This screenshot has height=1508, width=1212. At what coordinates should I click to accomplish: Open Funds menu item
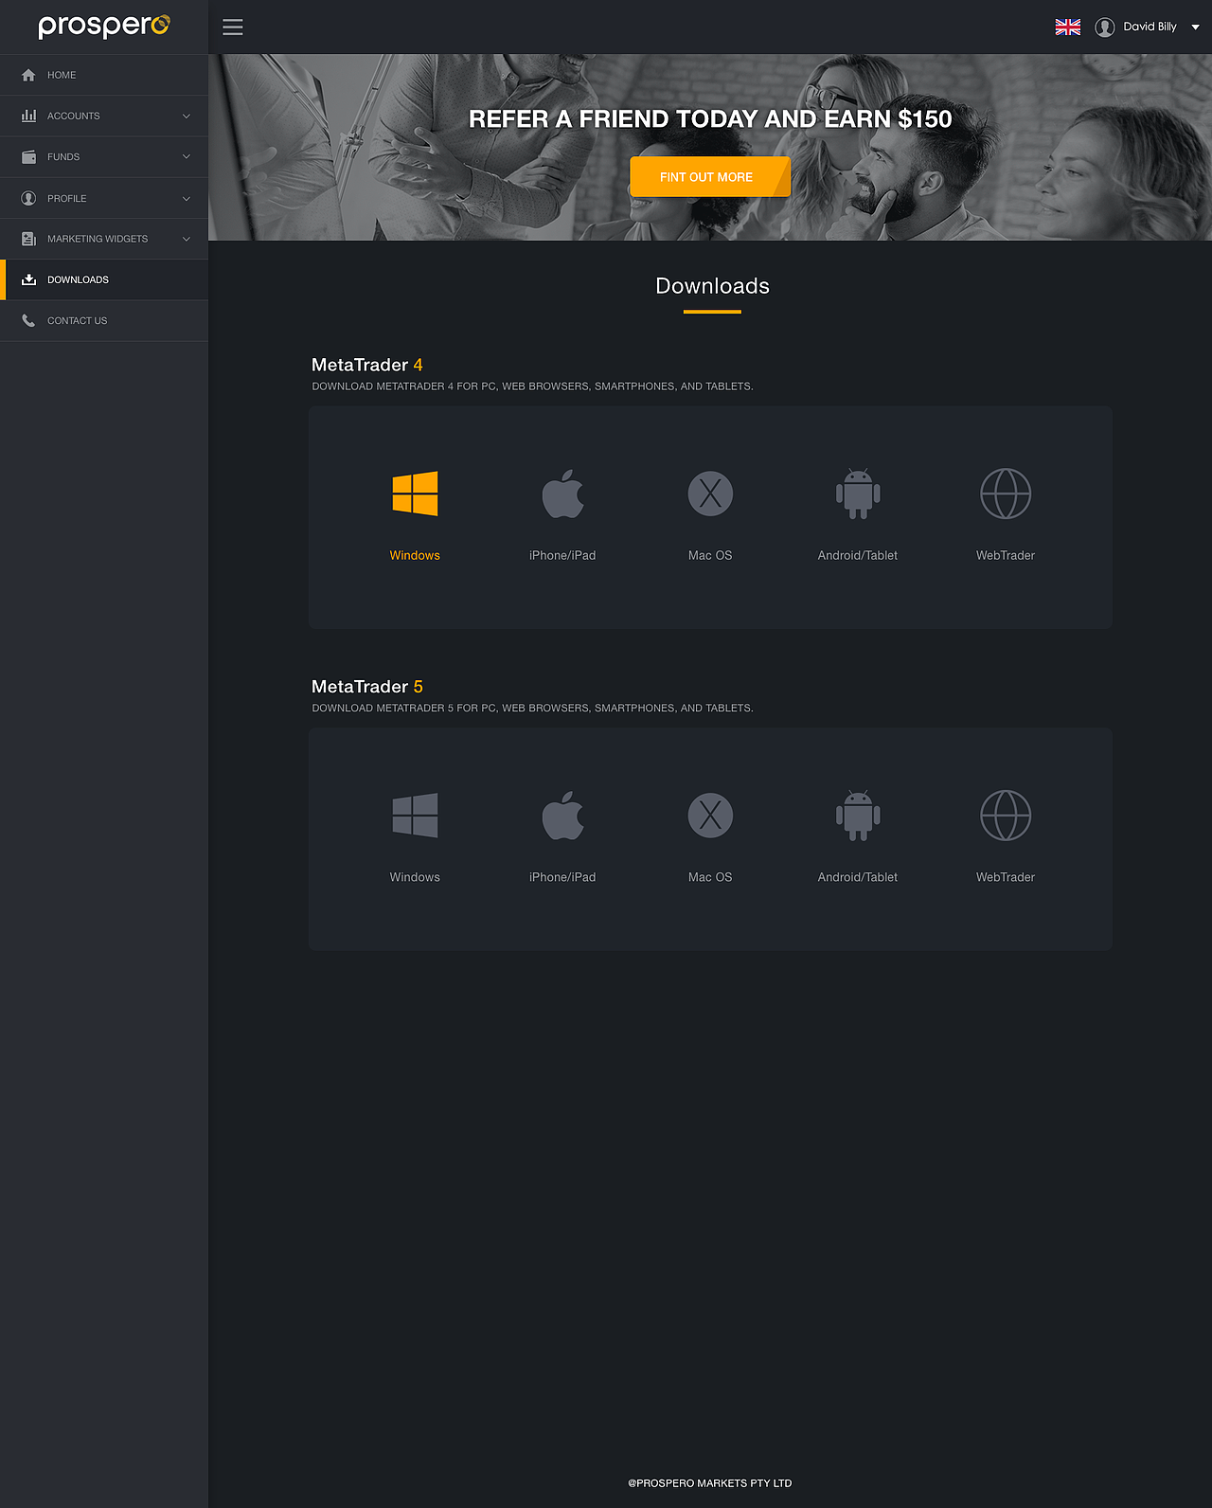104,156
